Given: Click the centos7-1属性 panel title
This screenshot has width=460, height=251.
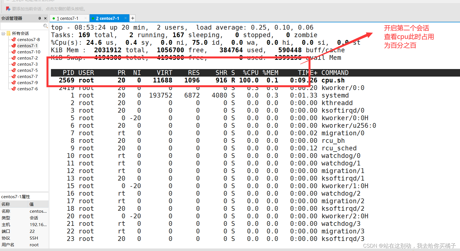Looking at the screenshot, I should click(x=16, y=196).
